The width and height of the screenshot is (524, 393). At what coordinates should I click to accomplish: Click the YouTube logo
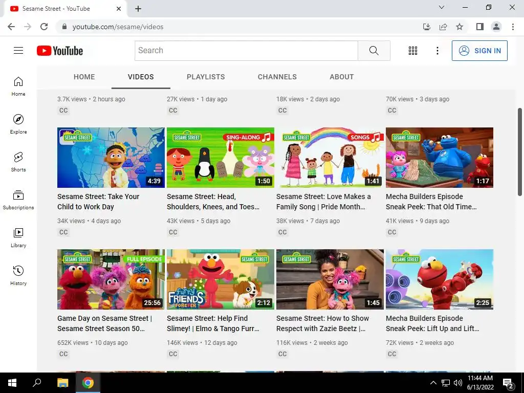pos(60,51)
